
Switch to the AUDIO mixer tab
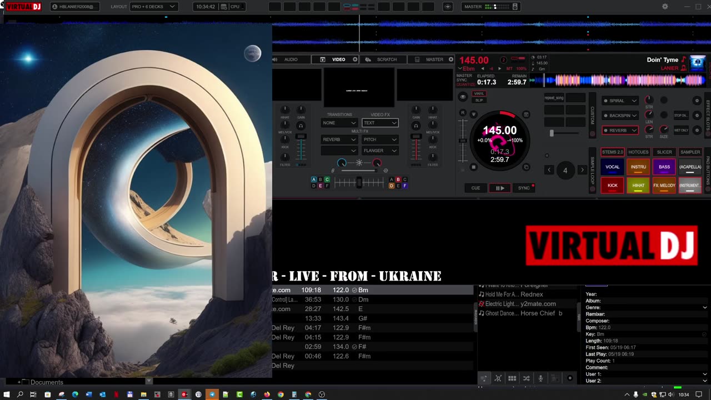click(x=291, y=59)
